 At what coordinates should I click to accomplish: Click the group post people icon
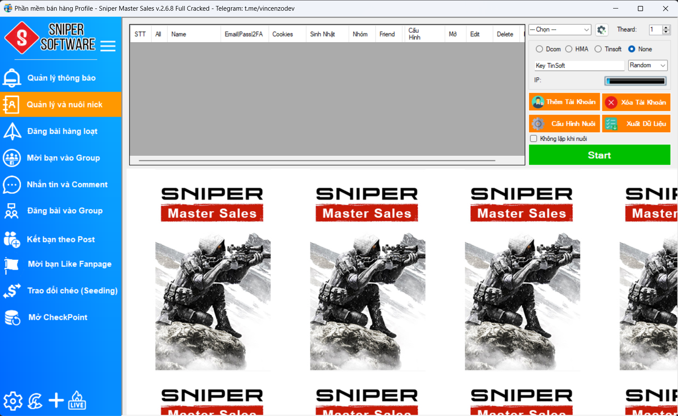12,211
